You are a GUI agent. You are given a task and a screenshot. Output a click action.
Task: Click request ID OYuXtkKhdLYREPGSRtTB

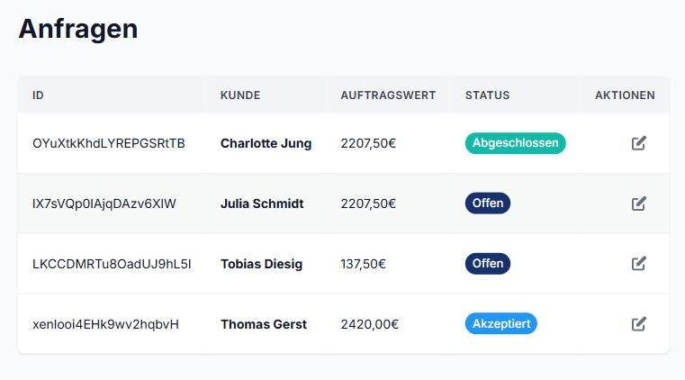[x=109, y=143]
